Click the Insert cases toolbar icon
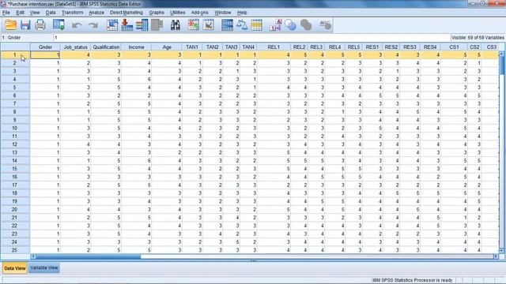Screen dimensions: 506x284 (193, 25)
